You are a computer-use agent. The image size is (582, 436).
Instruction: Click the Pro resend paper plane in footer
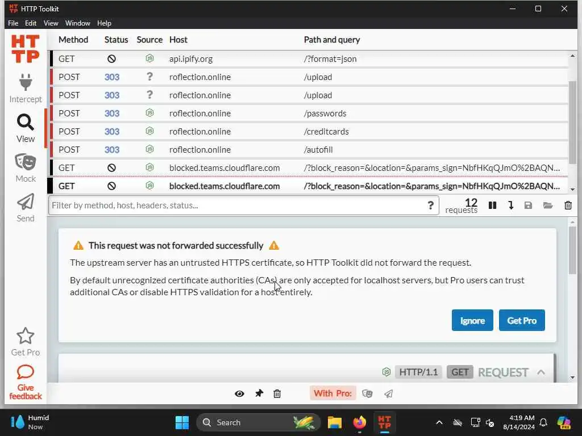pos(388,394)
